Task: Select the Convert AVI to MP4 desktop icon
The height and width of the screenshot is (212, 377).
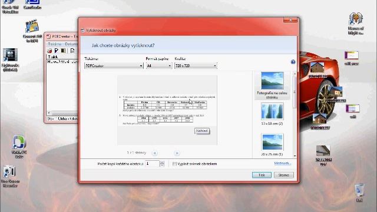Action: [x=32, y=31]
